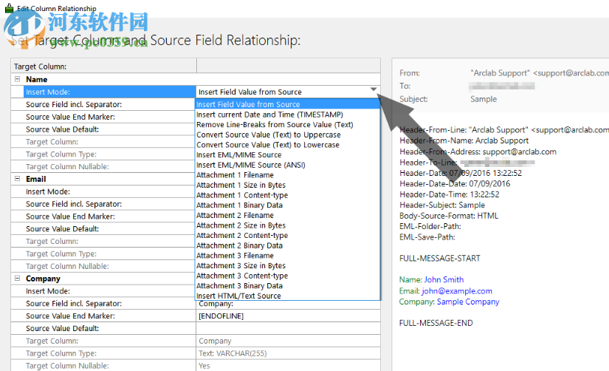Pick 'Insert EML/MIME Source (ANSI)' option
This screenshot has height=371, width=609.
(x=287, y=165)
